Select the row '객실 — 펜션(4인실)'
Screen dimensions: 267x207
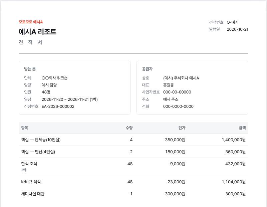[x=133, y=152]
